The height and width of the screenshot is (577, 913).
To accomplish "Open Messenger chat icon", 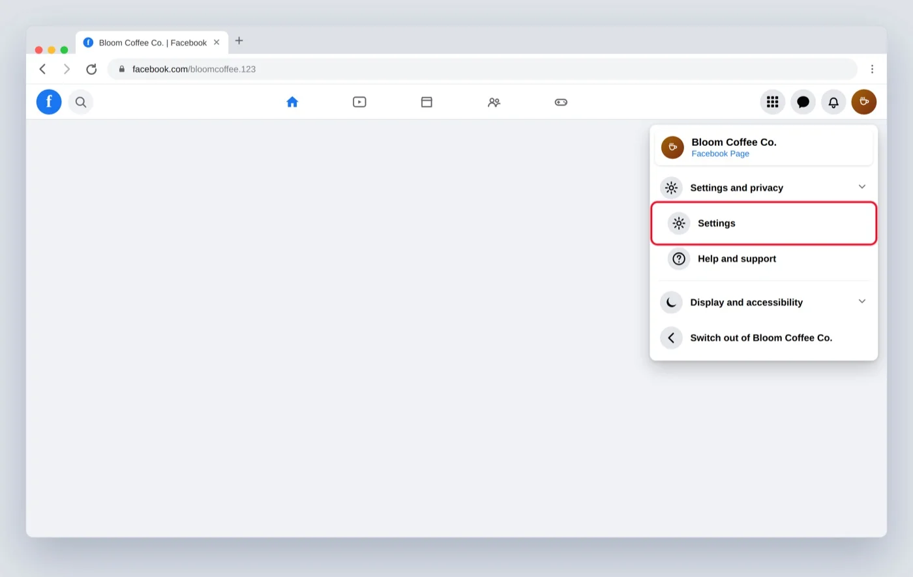I will point(803,102).
